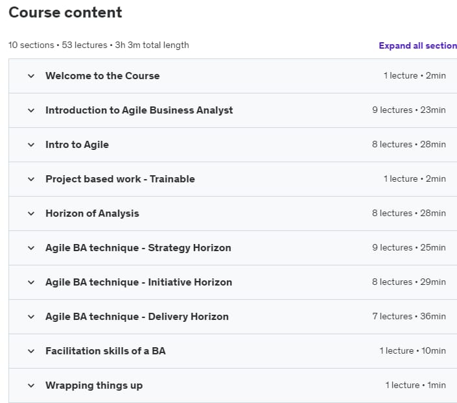This screenshot has width=457, height=403.
Task: Expand chevron beside Facilitation skills of a BA
Action: [31, 351]
